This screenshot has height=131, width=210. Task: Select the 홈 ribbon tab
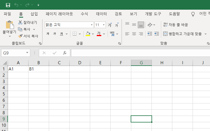[x=21, y=14]
